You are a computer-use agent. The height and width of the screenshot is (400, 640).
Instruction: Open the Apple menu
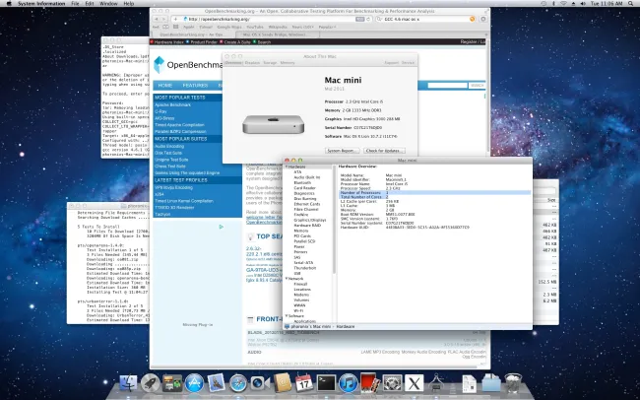[x=9, y=3]
